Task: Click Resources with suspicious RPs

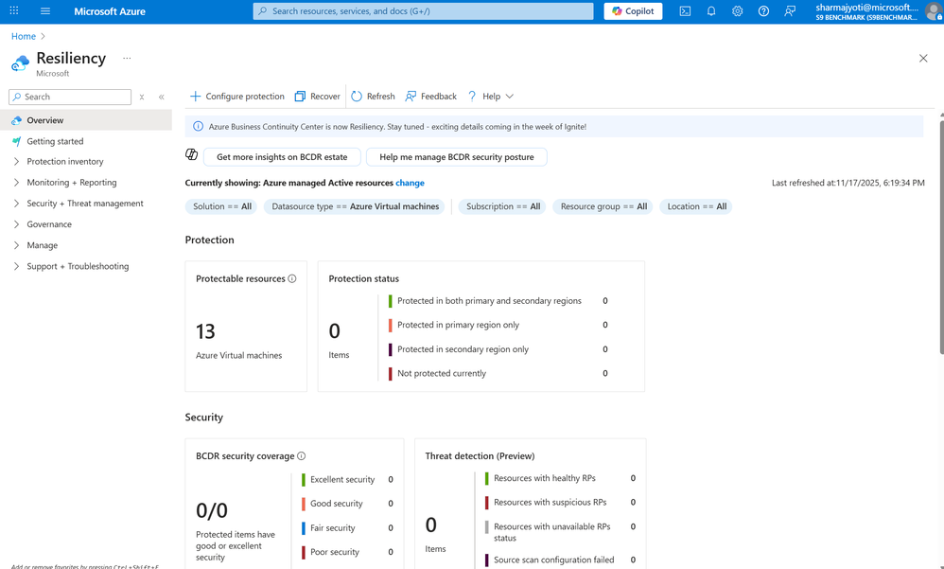Action: point(550,502)
